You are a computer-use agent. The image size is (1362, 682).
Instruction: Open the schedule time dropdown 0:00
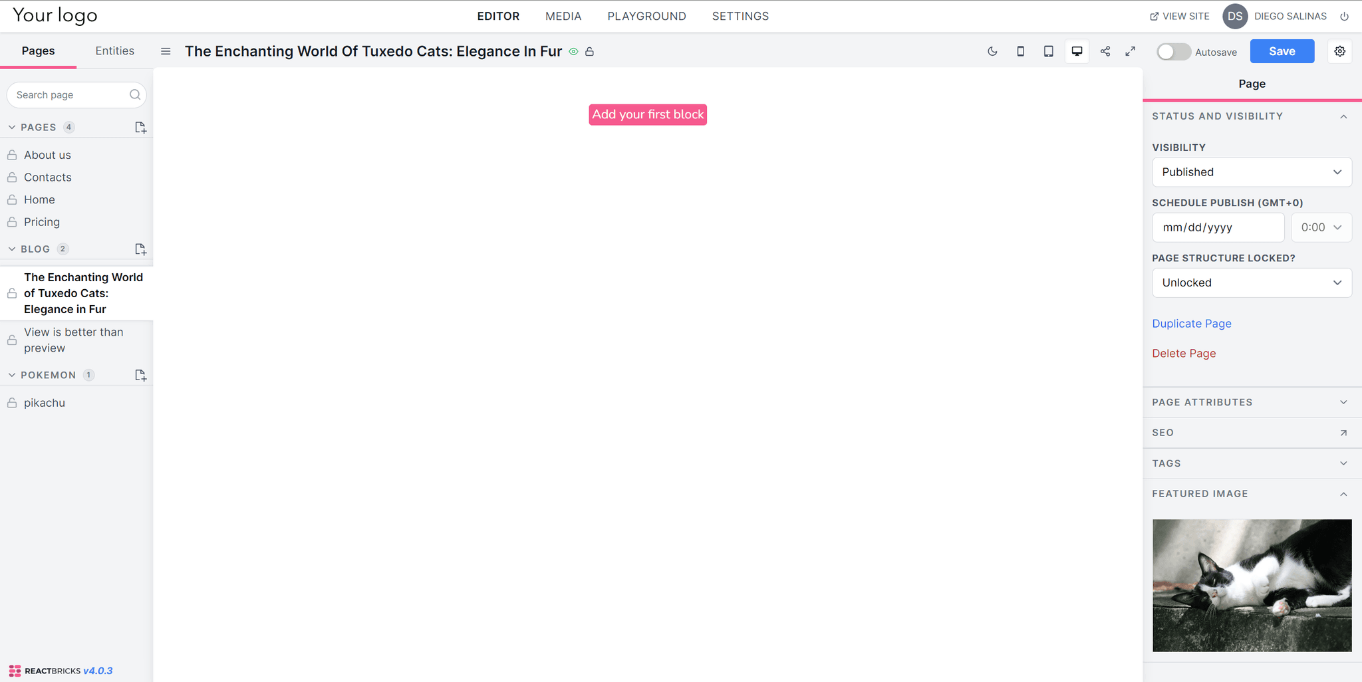[1321, 227]
